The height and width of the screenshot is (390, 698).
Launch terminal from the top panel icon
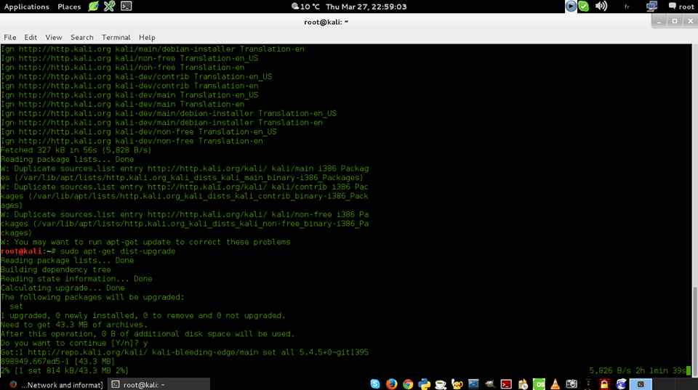(126, 7)
